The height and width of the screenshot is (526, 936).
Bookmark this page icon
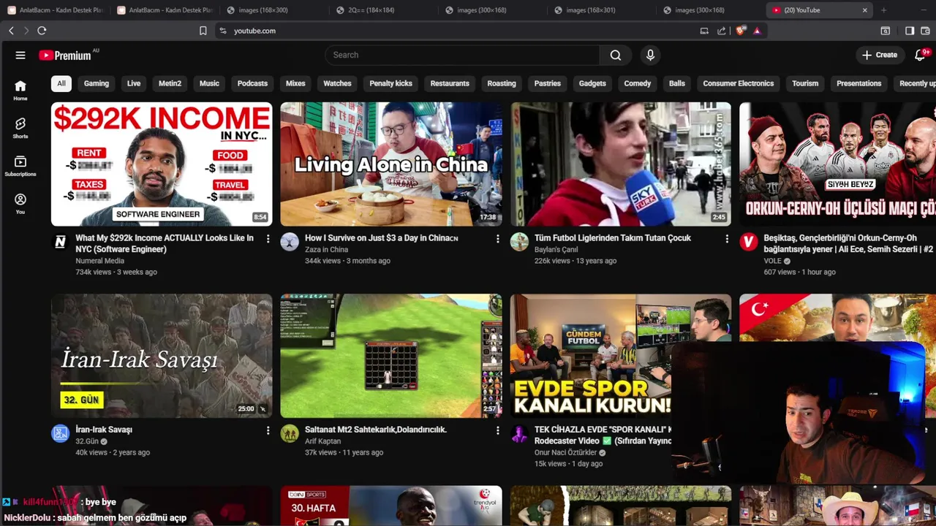(x=203, y=31)
